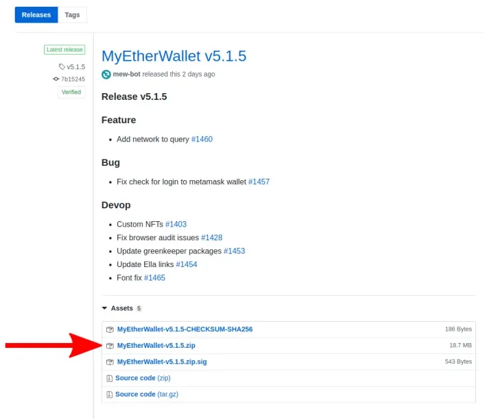Open pull request #1460
Image resolution: width=487 pixels, height=419 pixels.
click(x=202, y=139)
